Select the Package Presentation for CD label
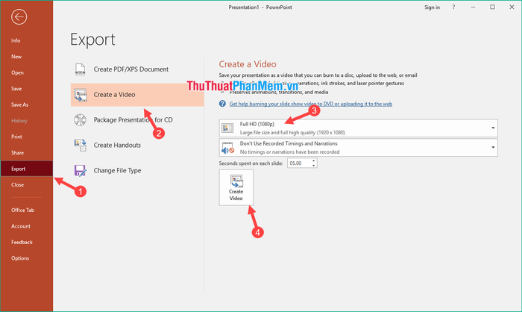 (133, 120)
